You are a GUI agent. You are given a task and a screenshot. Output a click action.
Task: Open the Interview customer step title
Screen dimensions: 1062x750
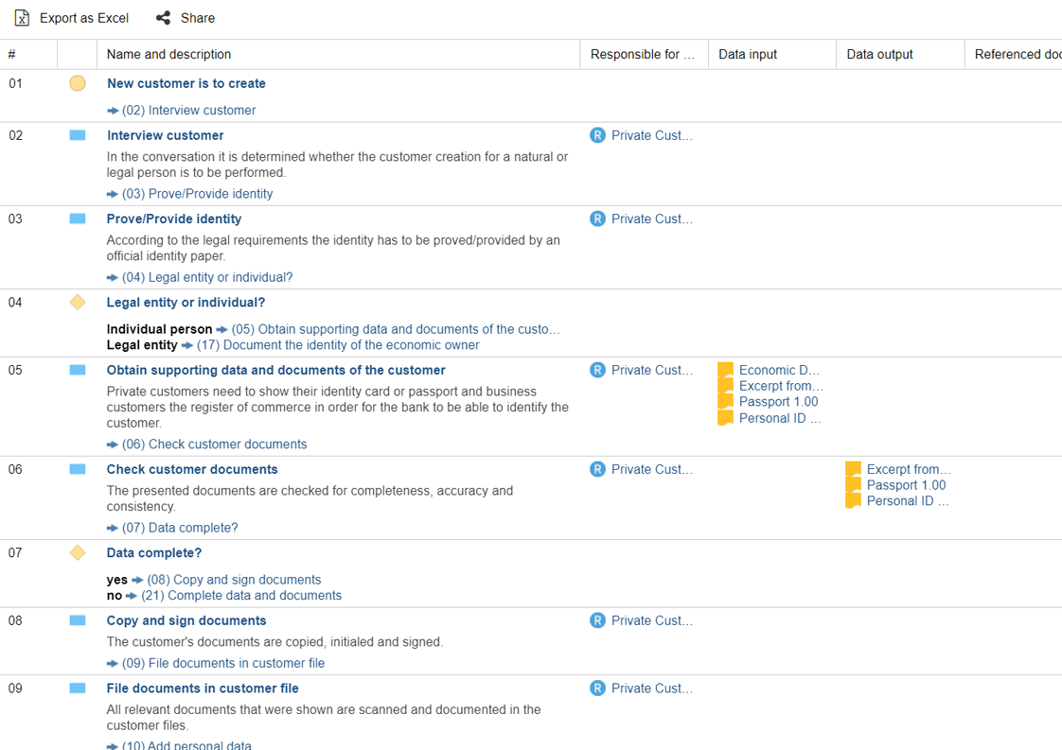165,135
